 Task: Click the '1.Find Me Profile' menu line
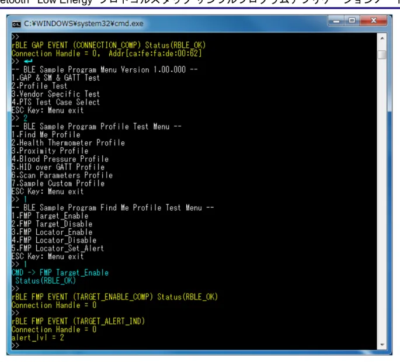click(x=46, y=134)
